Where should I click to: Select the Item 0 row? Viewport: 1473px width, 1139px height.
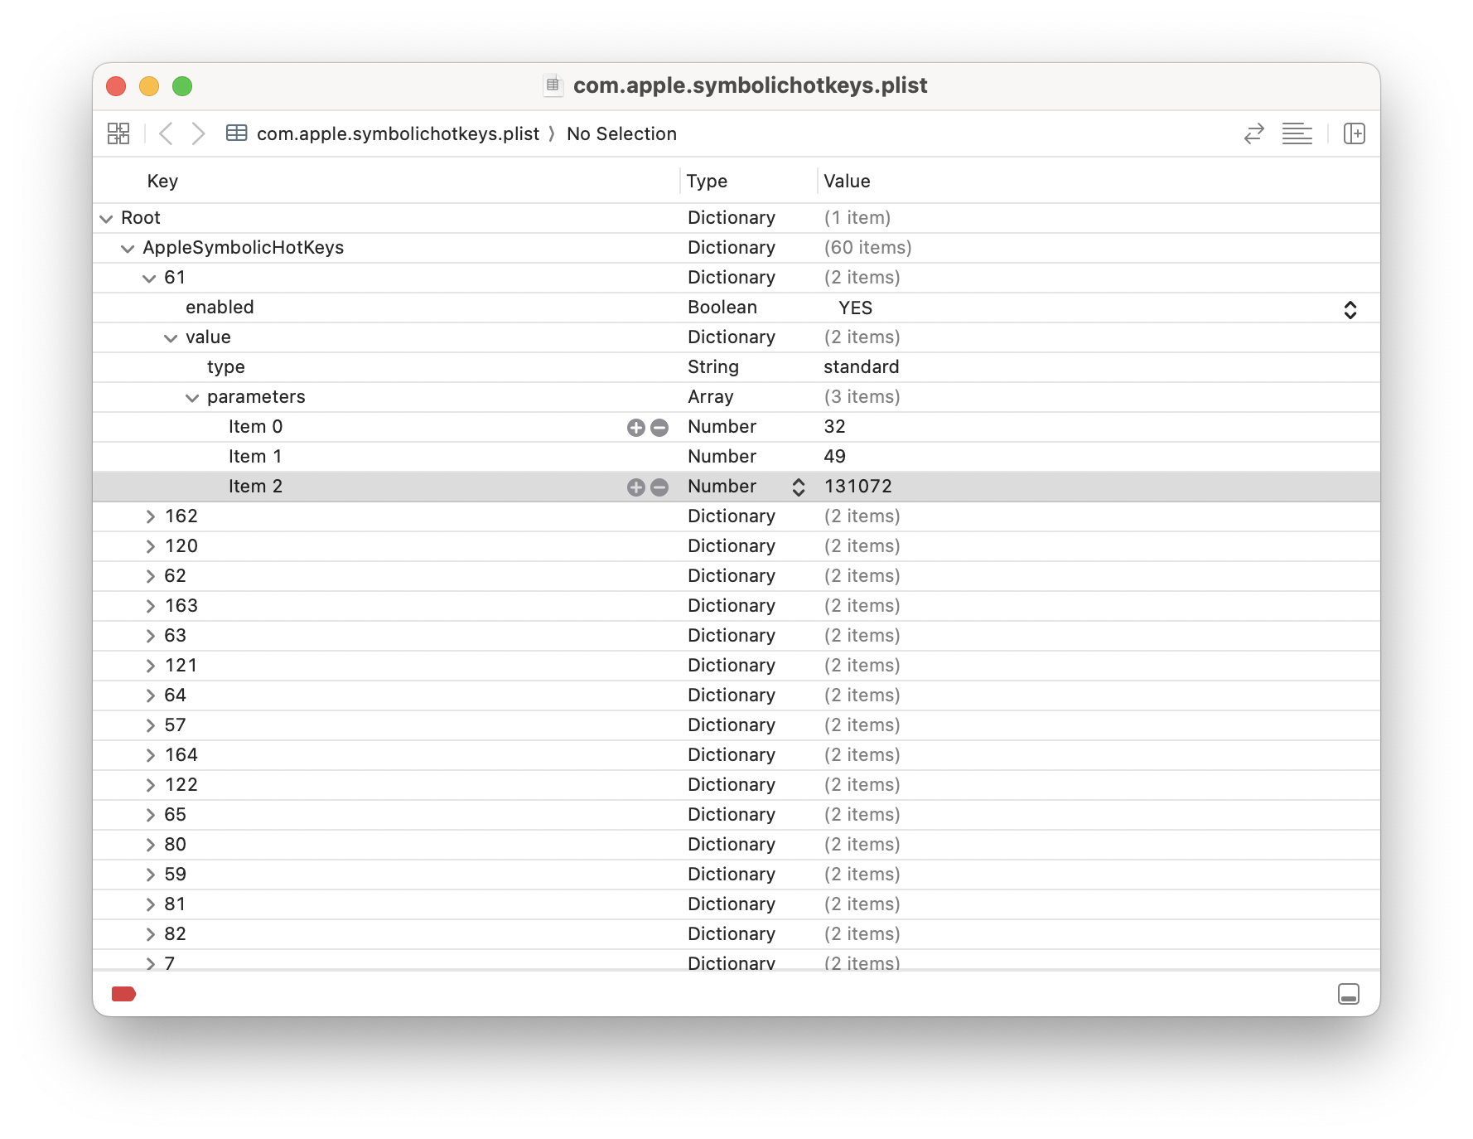click(x=736, y=427)
